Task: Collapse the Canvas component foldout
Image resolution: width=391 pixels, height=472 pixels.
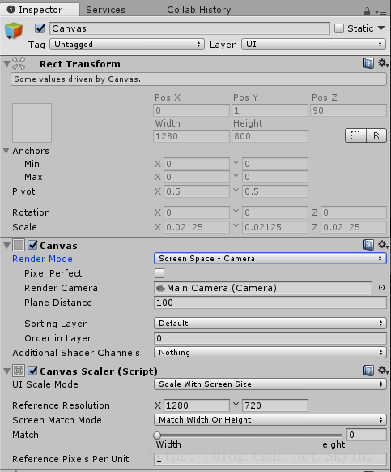Action: [x=6, y=246]
